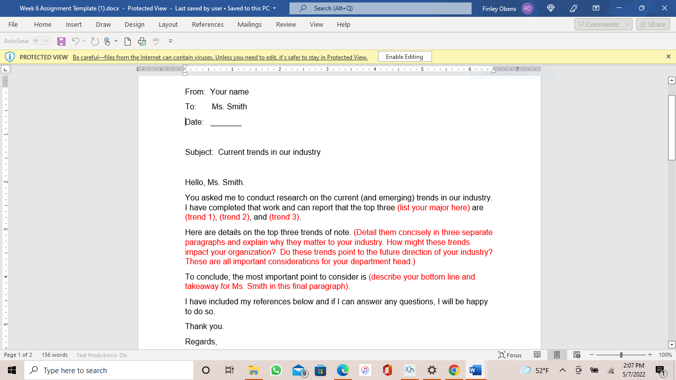Click the Enable Editing button
Viewport: 676px width, 380px height.
coord(405,57)
